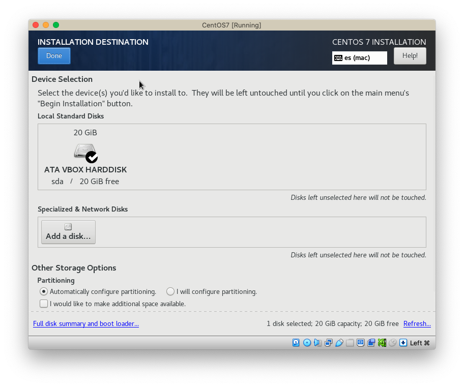Click the es (mac) keyboard layout indicator
This screenshot has height=387, width=464.
359,58
